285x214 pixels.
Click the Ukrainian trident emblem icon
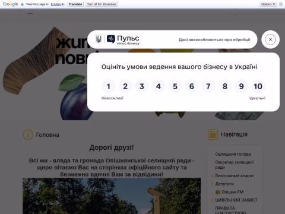pyautogui.click(x=99, y=39)
